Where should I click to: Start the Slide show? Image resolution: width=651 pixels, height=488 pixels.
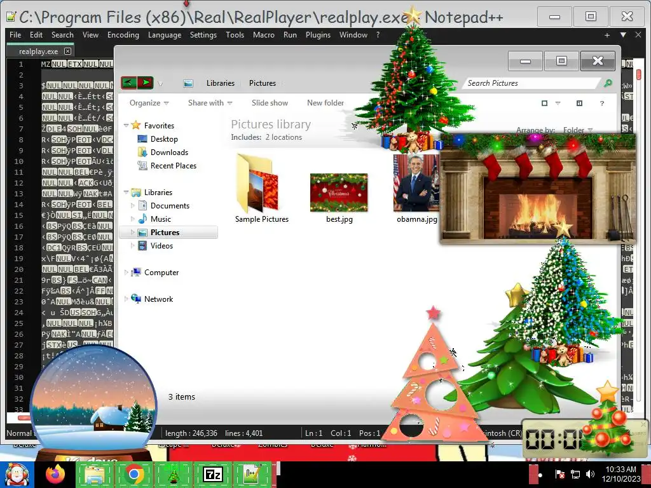tap(270, 103)
